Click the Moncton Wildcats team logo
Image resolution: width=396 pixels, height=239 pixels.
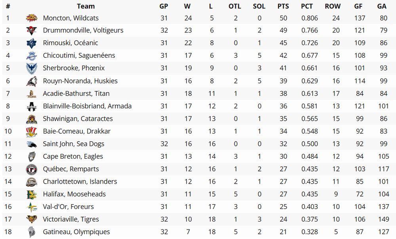pyautogui.click(x=32, y=18)
